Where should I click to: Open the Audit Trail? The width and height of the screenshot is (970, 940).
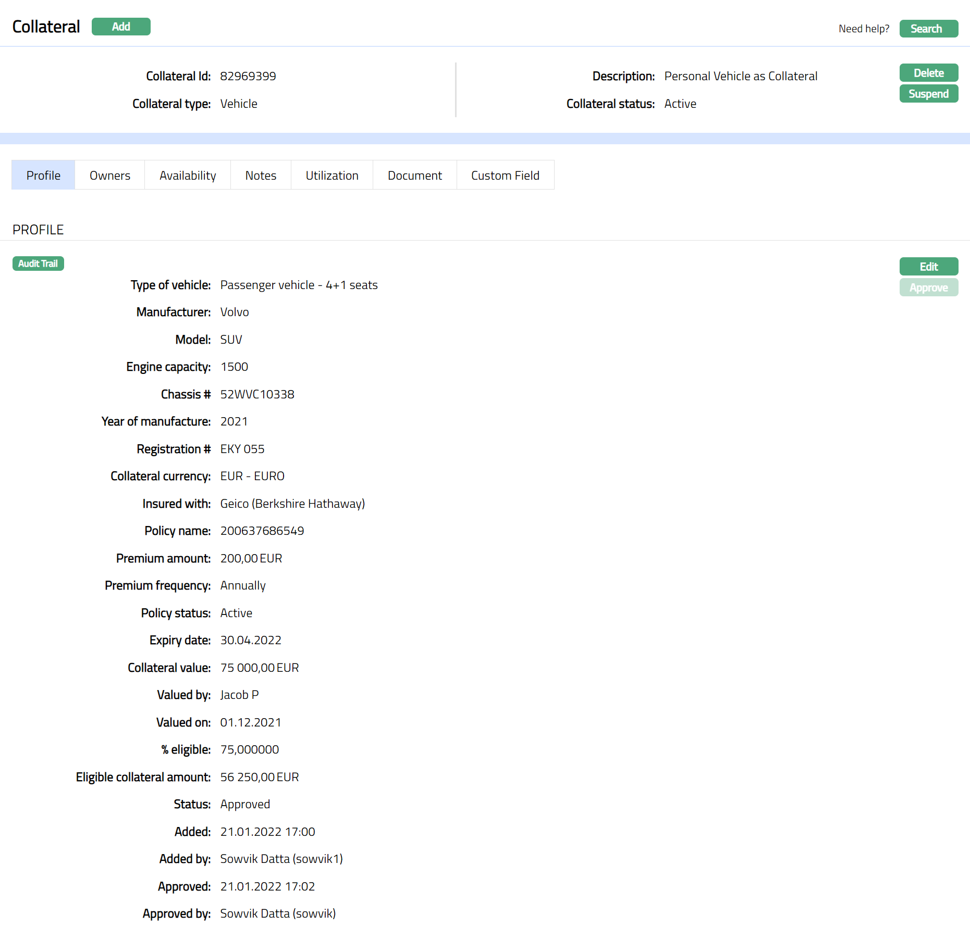point(38,264)
